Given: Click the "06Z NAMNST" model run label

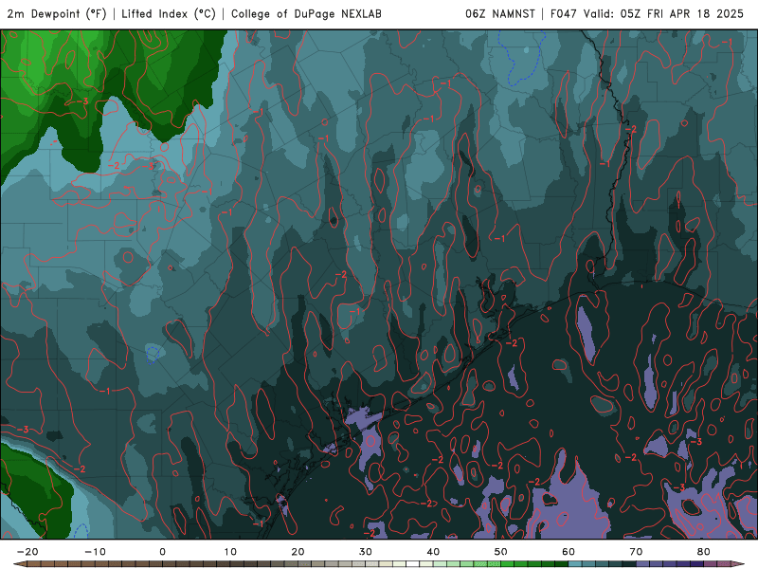Looking at the screenshot, I should (500, 13).
